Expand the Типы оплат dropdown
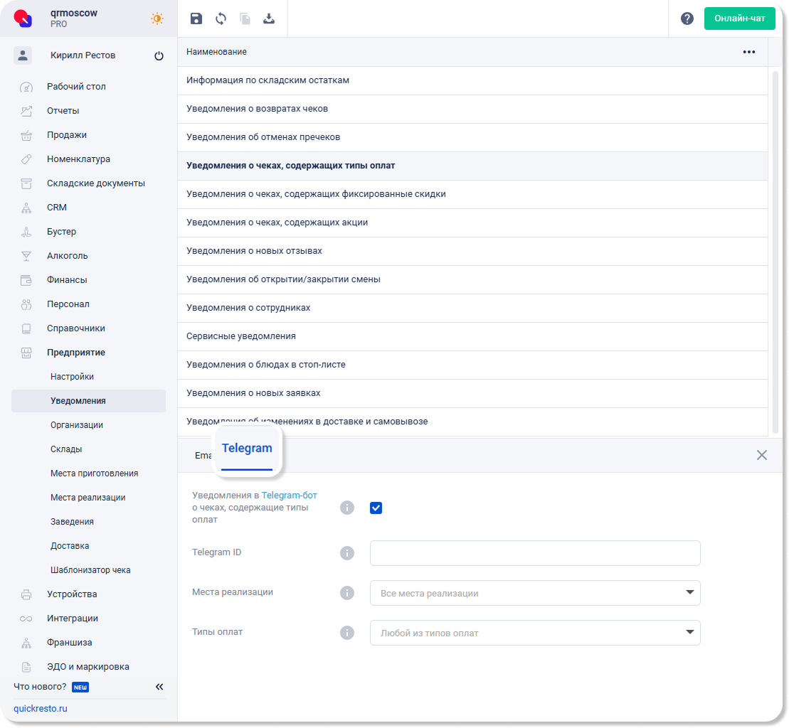 click(534, 633)
